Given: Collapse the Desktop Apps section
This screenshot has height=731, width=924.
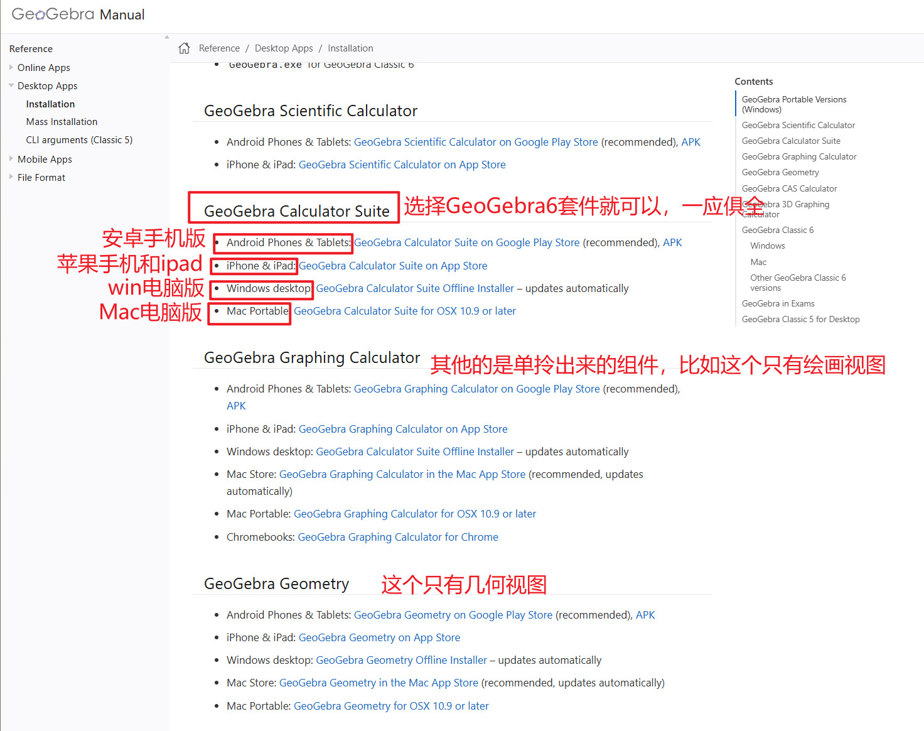Looking at the screenshot, I should pyautogui.click(x=11, y=85).
